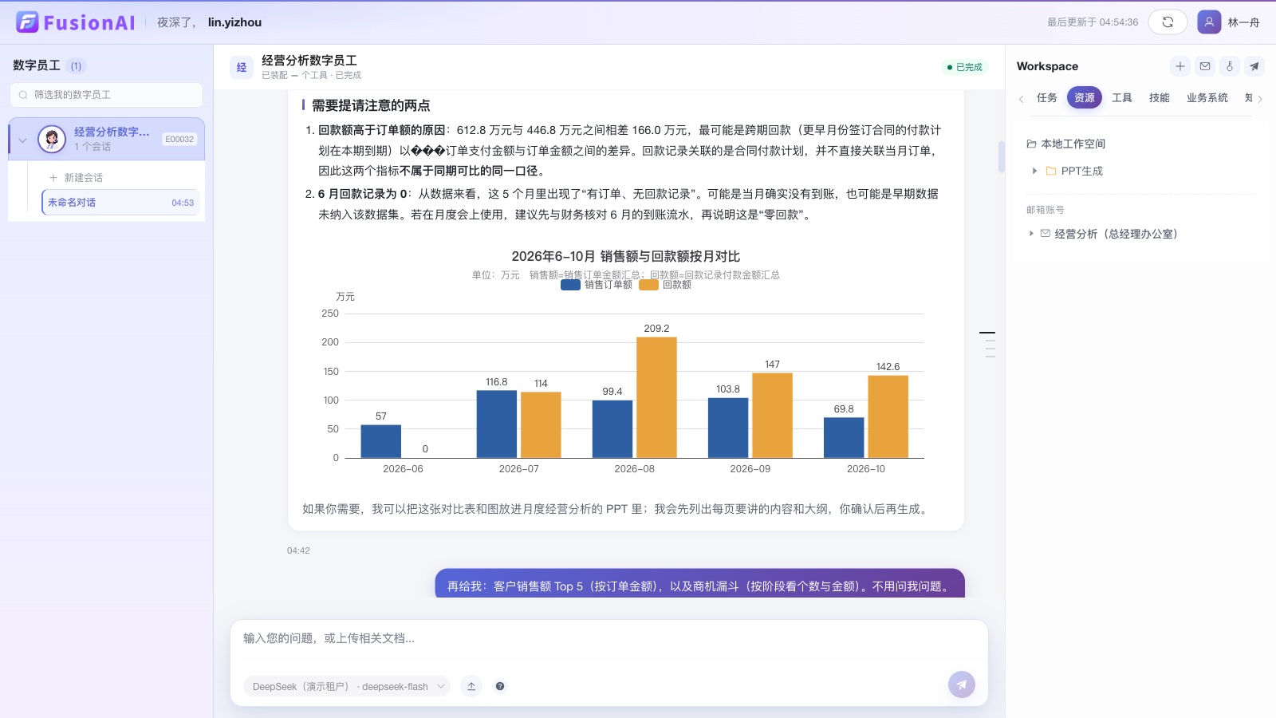Open the 工具 tab
This screenshot has width=1276, height=718.
point(1122,97)
